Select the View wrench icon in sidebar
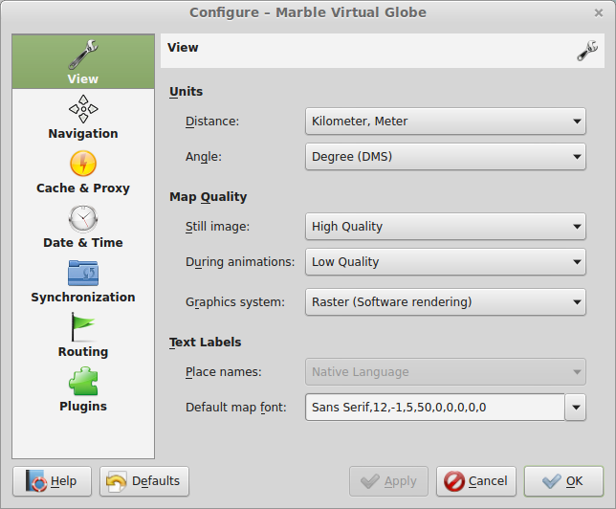Viewport: 616px width, 509px height. [83, 55]
